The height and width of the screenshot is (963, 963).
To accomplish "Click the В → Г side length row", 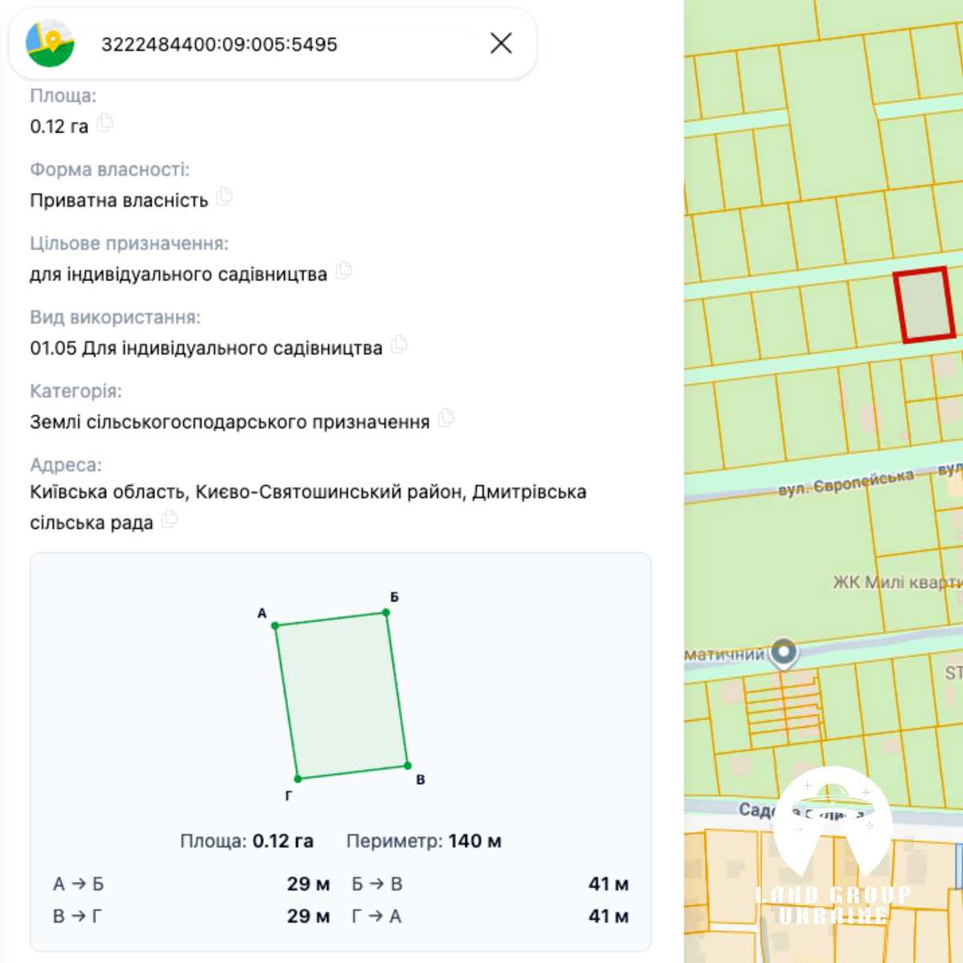I will point(192,916).
